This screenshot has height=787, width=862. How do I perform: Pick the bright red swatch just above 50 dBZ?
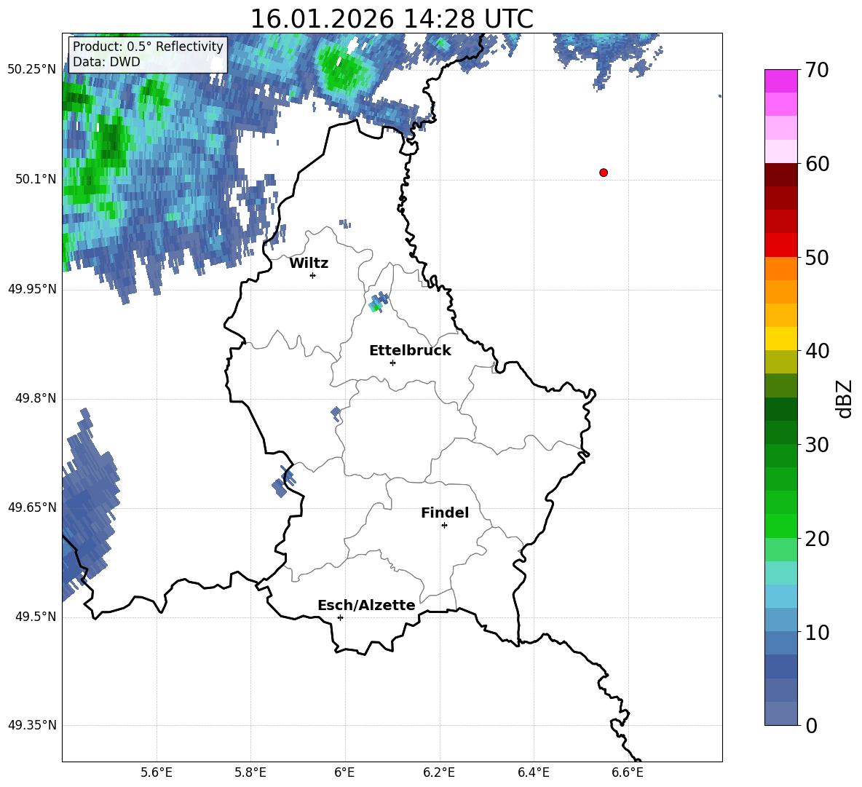(780, 245)
